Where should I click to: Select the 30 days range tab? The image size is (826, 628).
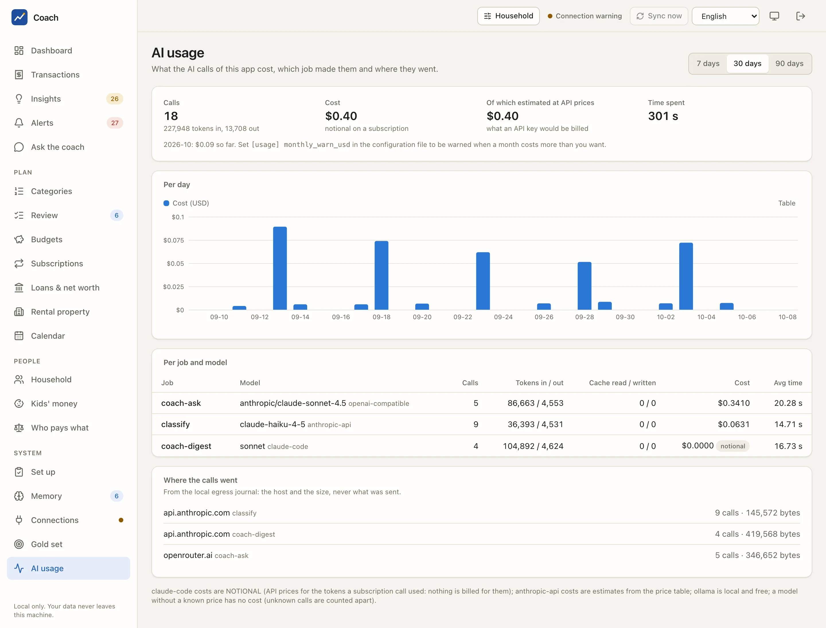[x=747, y=63]
